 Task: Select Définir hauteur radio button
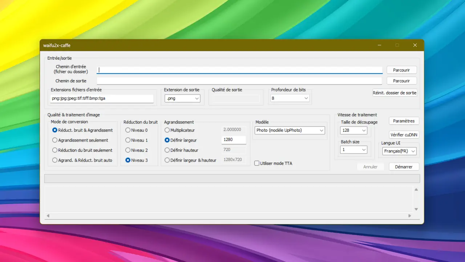[167, 150]
